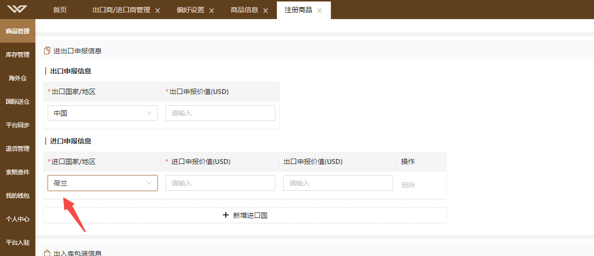Open the 出口国家/地区 dropdown showing 中国

tap(103, 113)
